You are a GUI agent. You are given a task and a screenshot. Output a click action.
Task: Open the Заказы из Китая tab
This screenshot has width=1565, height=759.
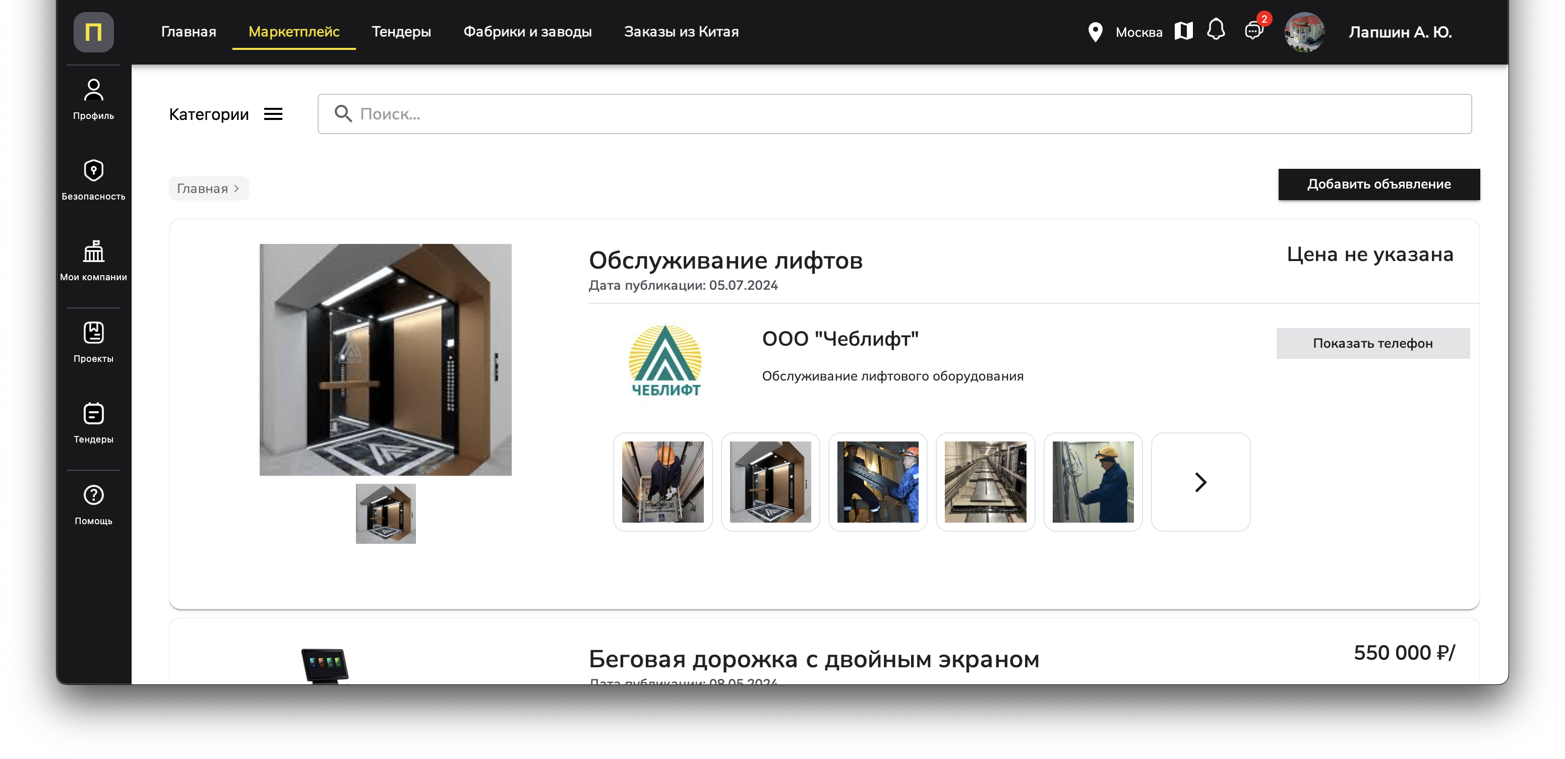pyautogui.click(x=682, y=32)
